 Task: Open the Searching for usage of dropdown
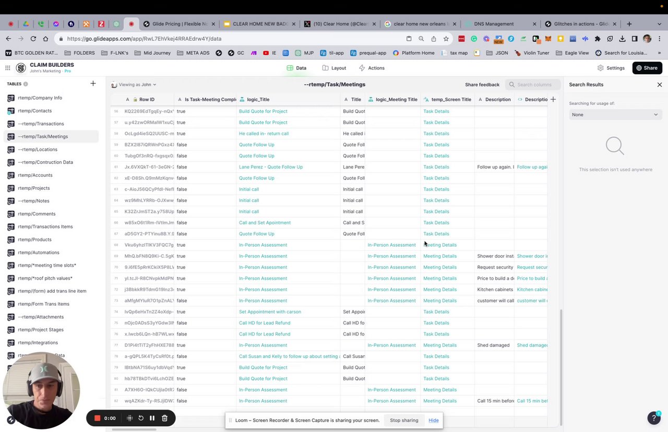tap(614, 115)
